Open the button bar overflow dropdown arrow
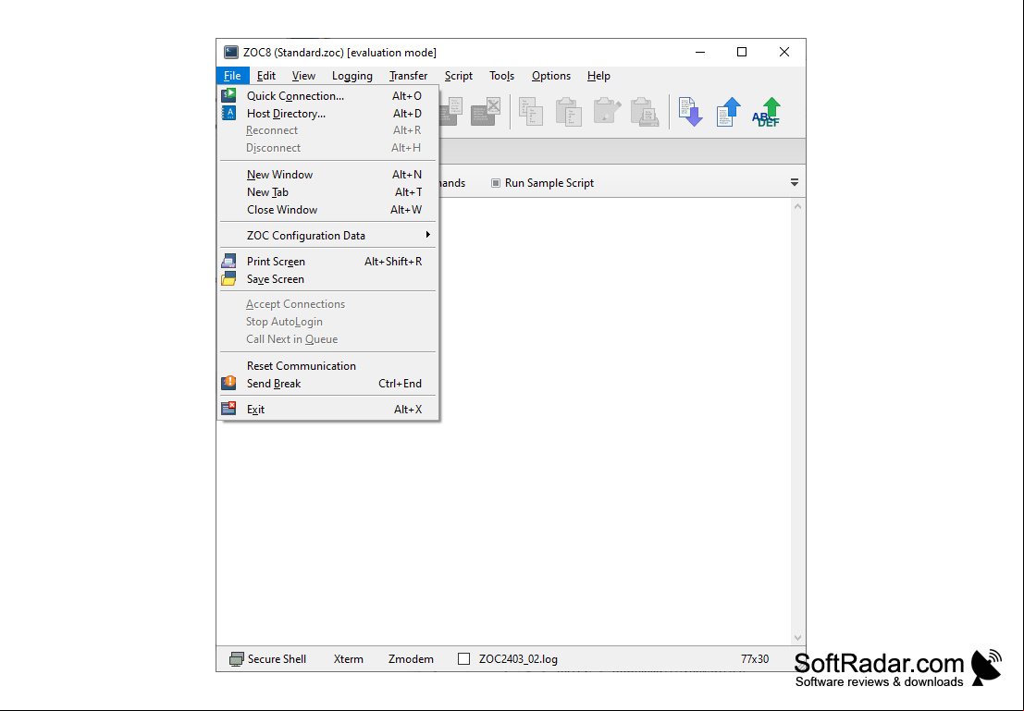The height and width of the screenshot is (711, 1024). pyautogui.click(x=794, y=183)
